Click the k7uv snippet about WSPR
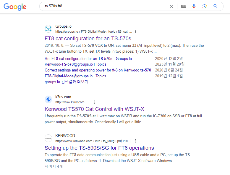The width and height of the screenshot is (230, 175). click(x=123, y=119)
